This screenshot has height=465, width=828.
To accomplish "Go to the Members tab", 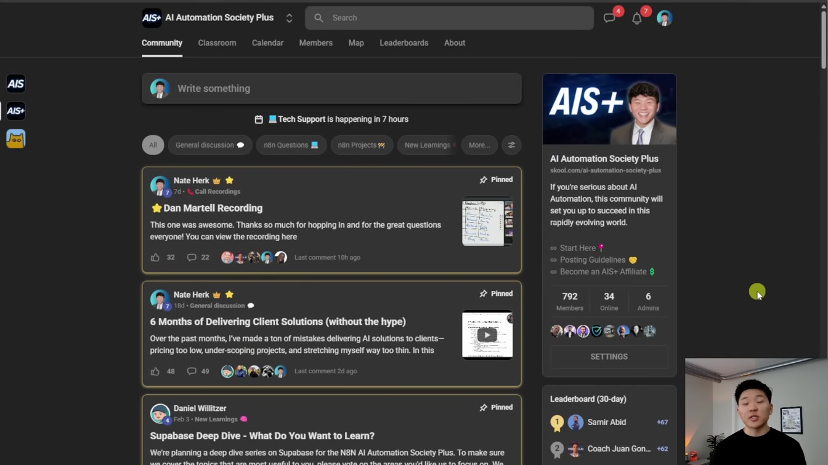I will tap(316, 43).
